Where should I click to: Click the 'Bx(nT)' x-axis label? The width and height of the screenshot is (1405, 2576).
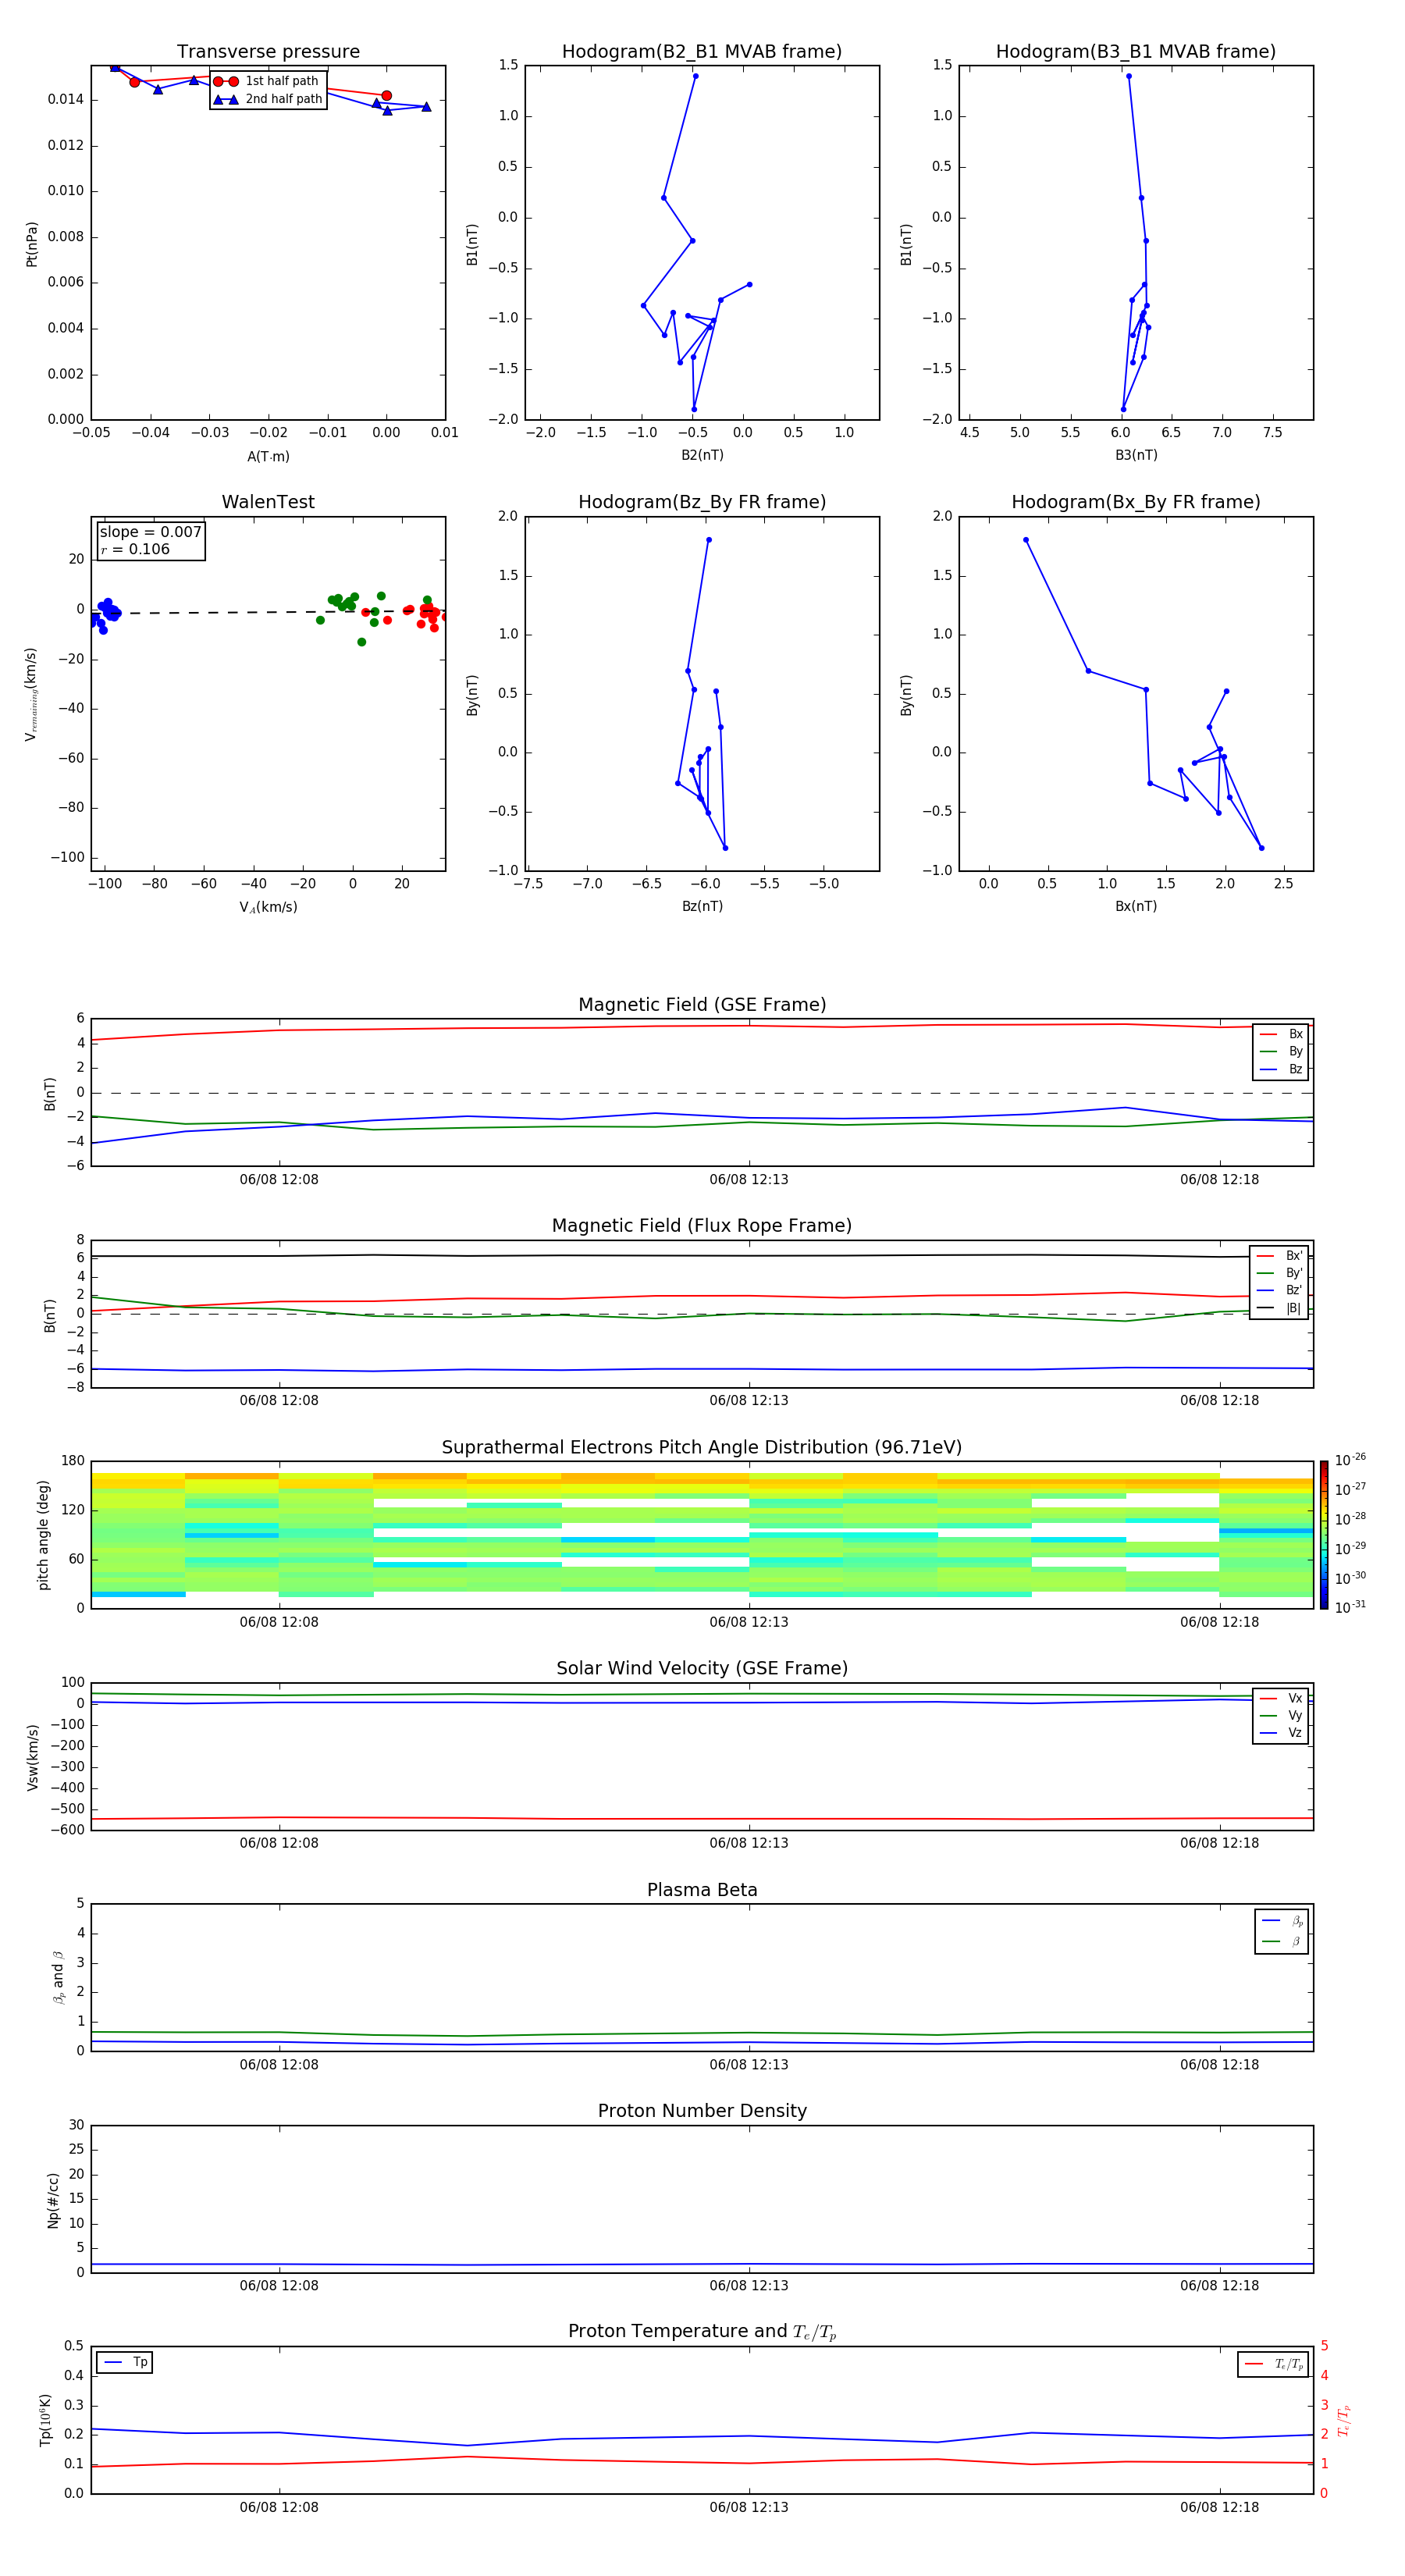click(1136, 906)
